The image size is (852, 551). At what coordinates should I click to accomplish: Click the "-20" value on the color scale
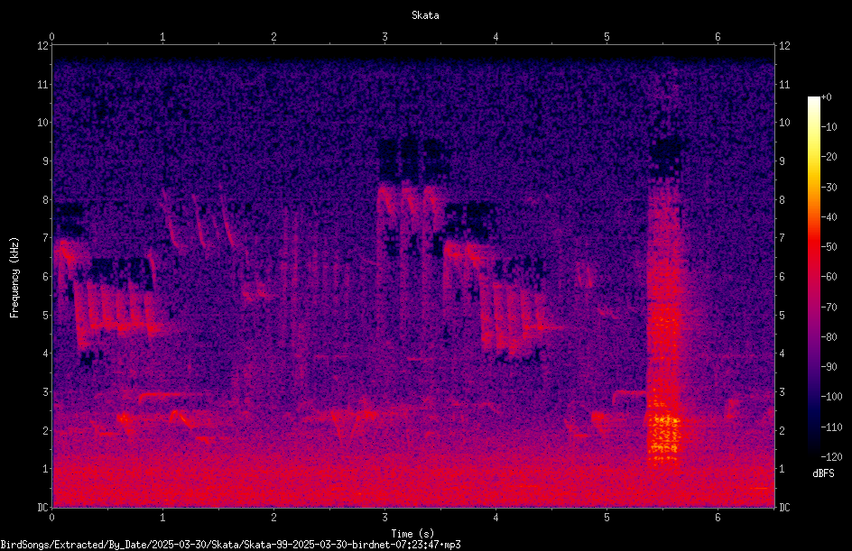829,157
